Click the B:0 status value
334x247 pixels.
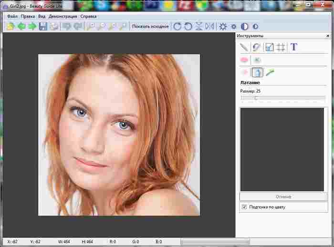click(159, 242)
